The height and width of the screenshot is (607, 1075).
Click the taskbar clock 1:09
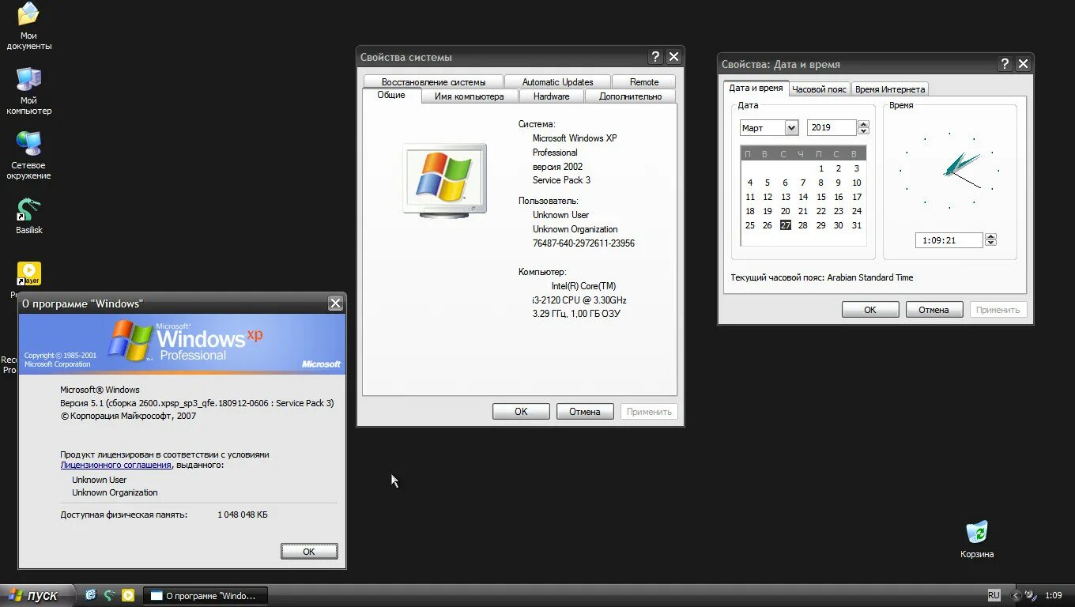[1054, 595]
